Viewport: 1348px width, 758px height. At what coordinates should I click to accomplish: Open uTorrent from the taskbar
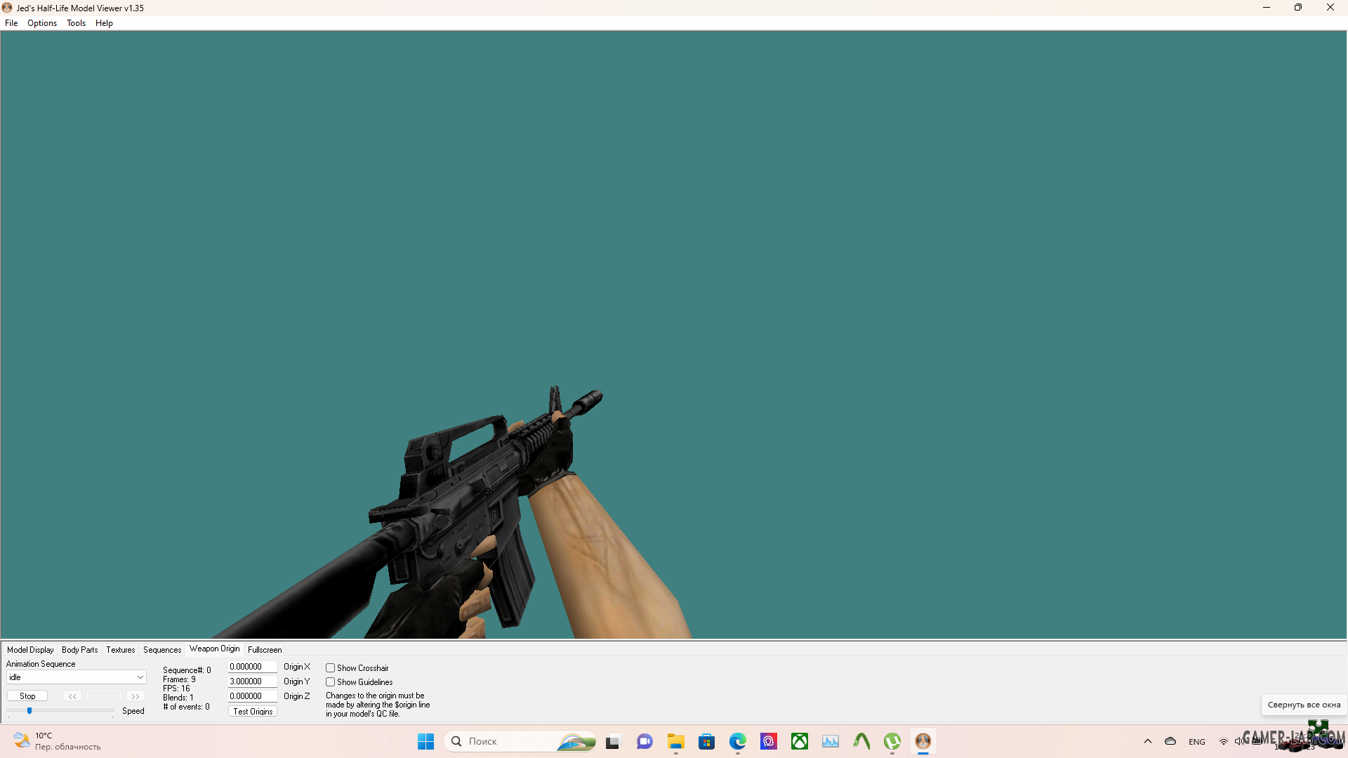tap(892, 742)
